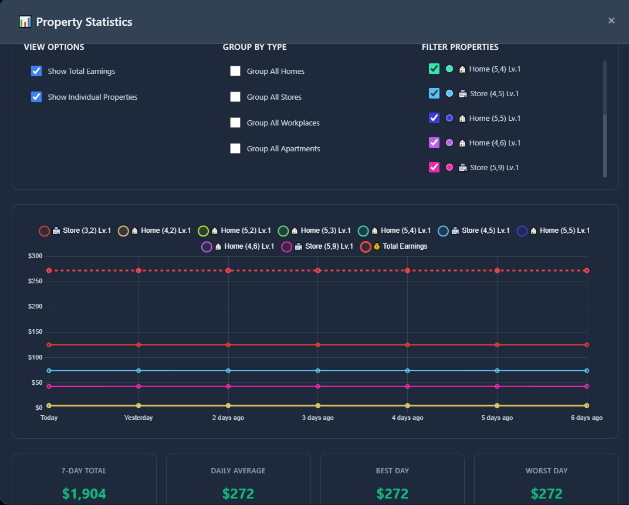
Task: Check Group All Stores option
Action: 235,97
